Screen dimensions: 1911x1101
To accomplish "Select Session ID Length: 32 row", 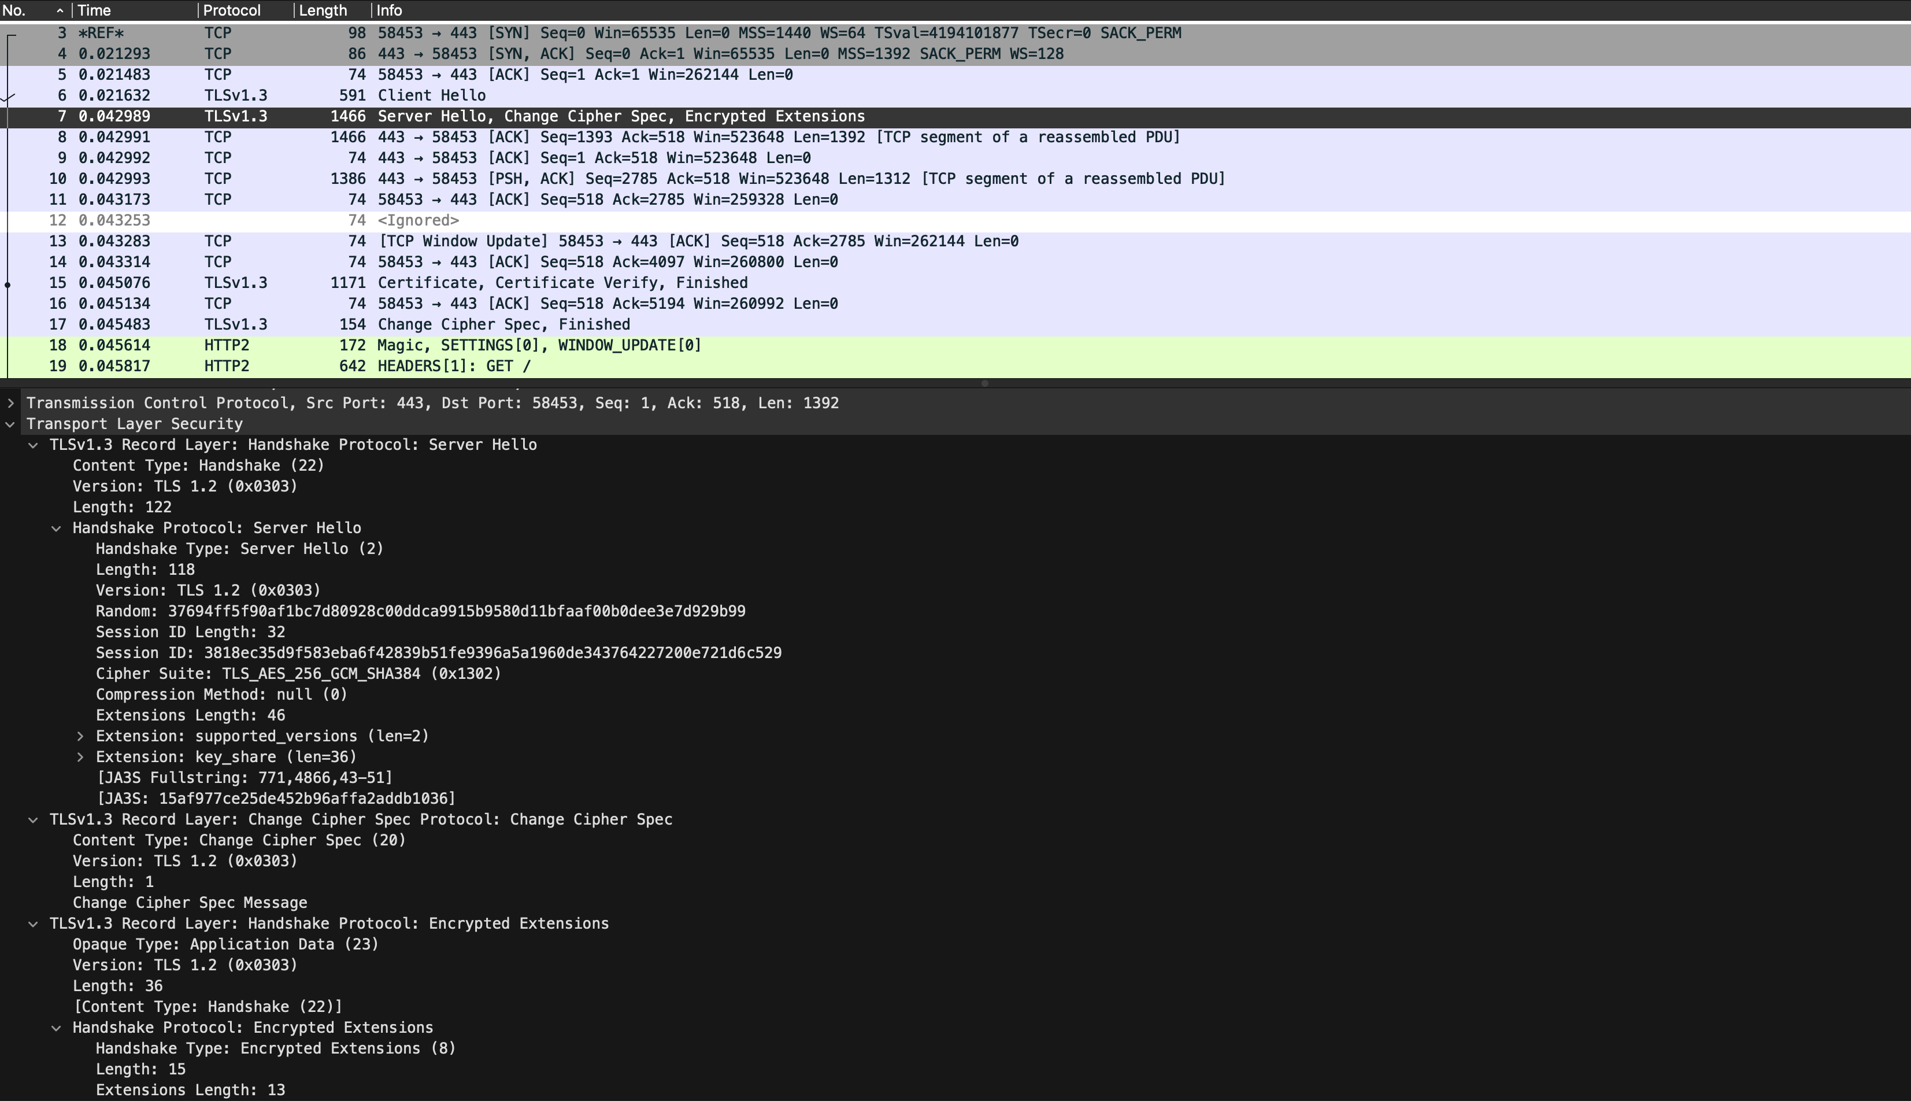I will click(955, 632).
